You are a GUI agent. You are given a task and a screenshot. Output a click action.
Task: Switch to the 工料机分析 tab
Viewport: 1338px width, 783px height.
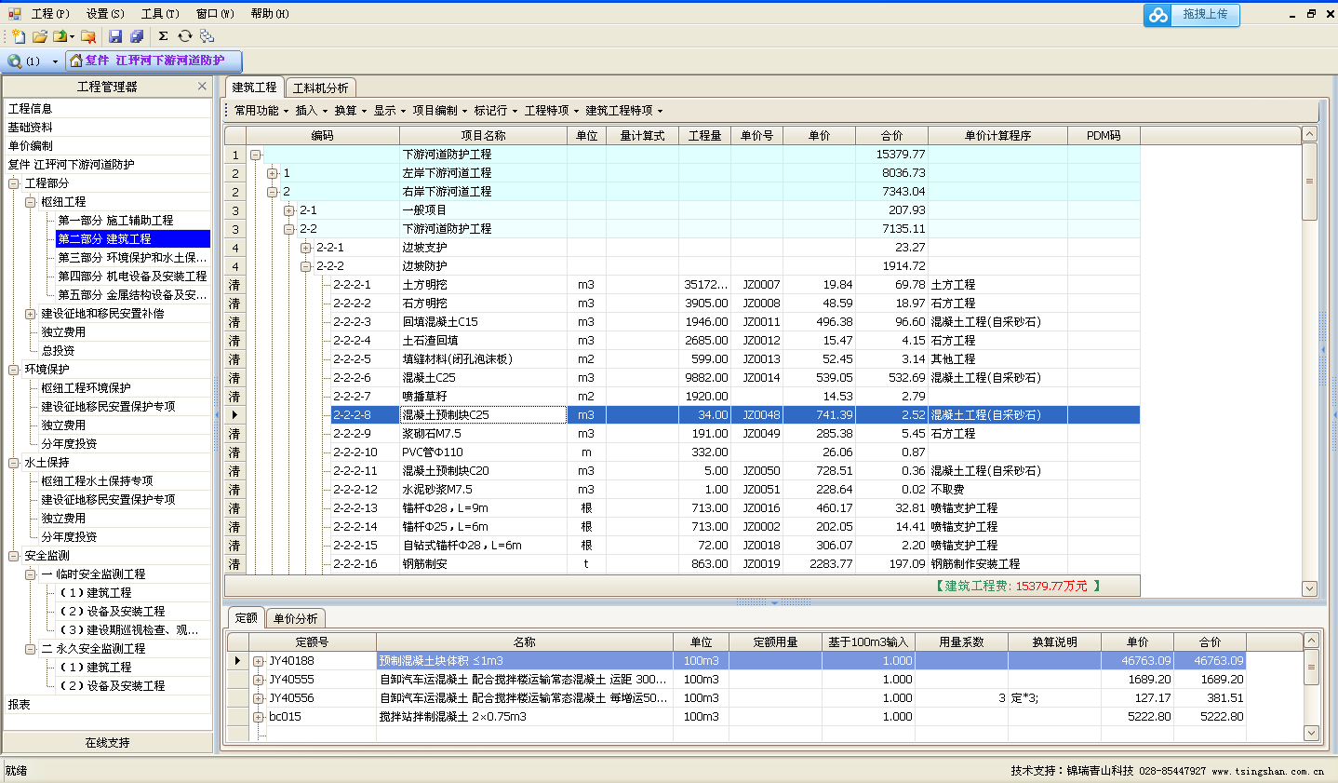(x=320, y=88)
